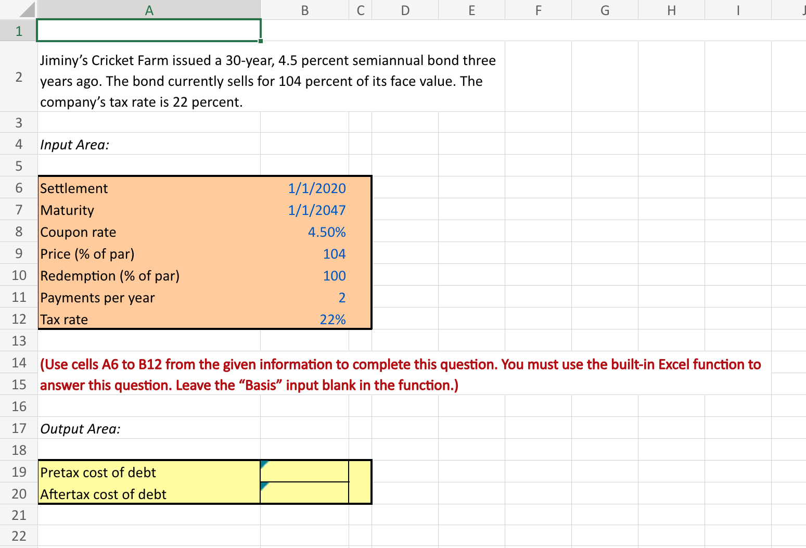Select the Settlement date 1/1/2020

pos(304,187)
